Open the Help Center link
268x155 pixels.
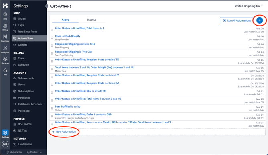click(14, 152)
